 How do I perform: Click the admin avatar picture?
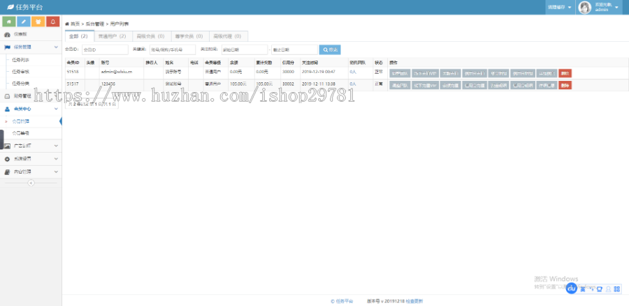(585, 7)
